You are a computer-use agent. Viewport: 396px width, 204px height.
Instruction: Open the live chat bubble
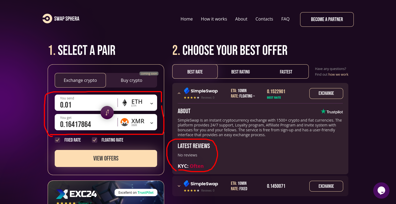pos(381,190)
